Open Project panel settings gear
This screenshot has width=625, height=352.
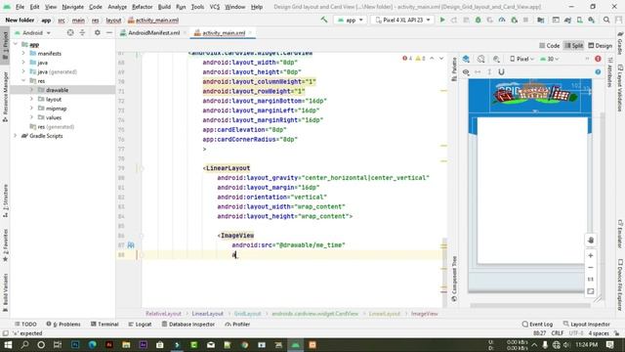[98, 32]
